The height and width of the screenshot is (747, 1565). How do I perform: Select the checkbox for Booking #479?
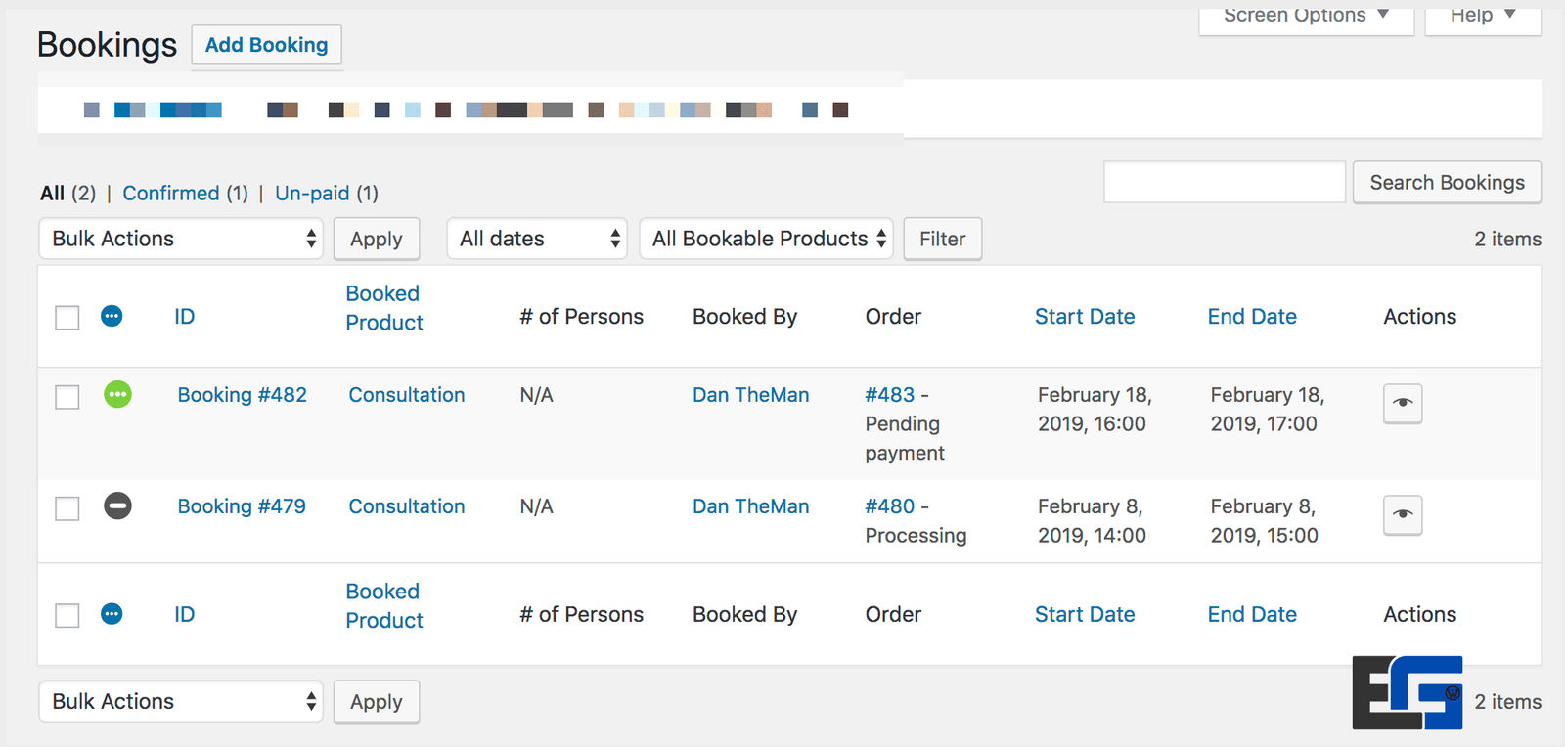(67, 508)
